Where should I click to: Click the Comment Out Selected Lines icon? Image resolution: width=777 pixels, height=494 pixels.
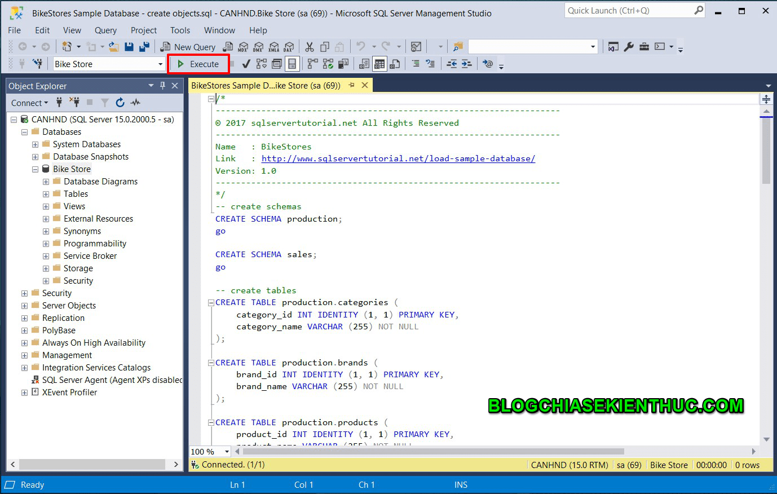tap(416, 64)
